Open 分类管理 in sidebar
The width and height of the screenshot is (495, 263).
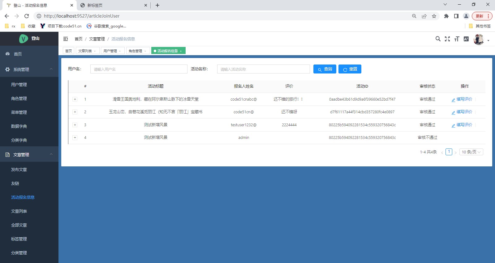29,253
